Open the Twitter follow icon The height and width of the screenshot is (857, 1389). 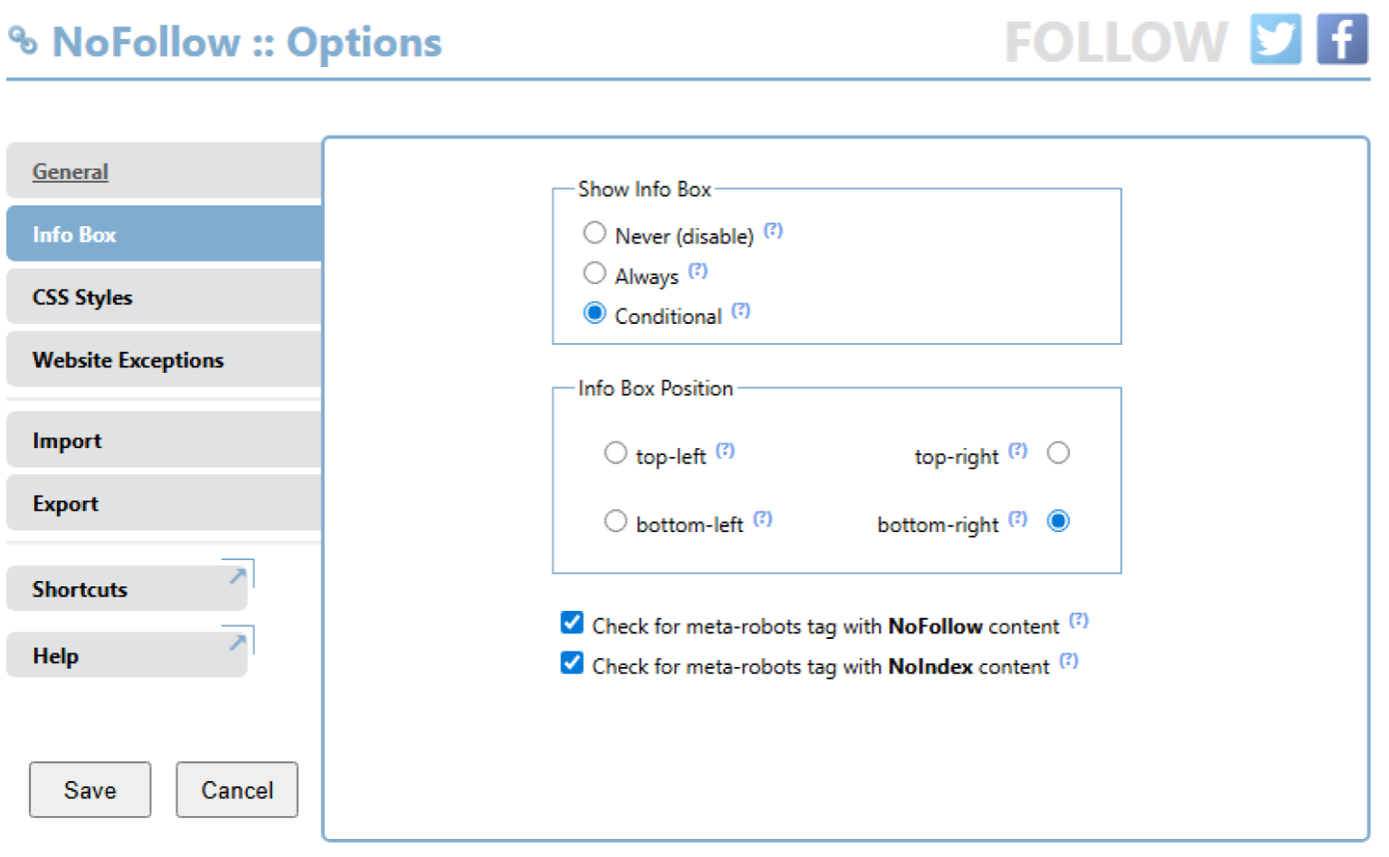(x=1276, y=39)
